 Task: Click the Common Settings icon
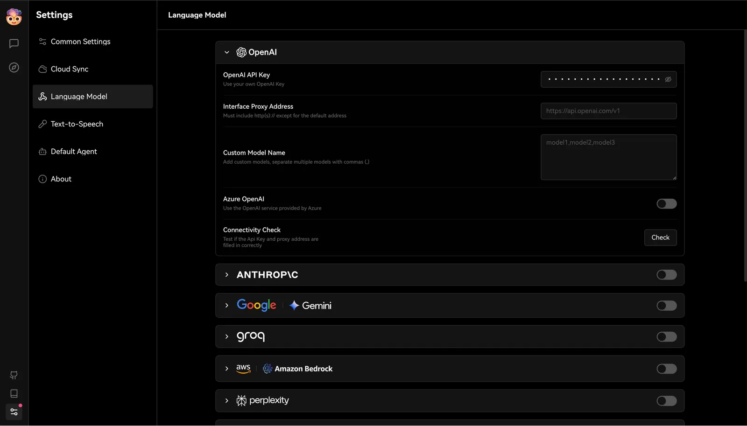click(x=42, y=42)
